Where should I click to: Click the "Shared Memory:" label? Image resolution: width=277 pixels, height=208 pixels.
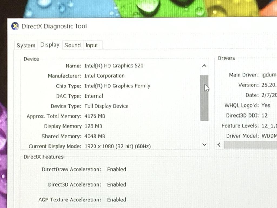pos(61,136)
